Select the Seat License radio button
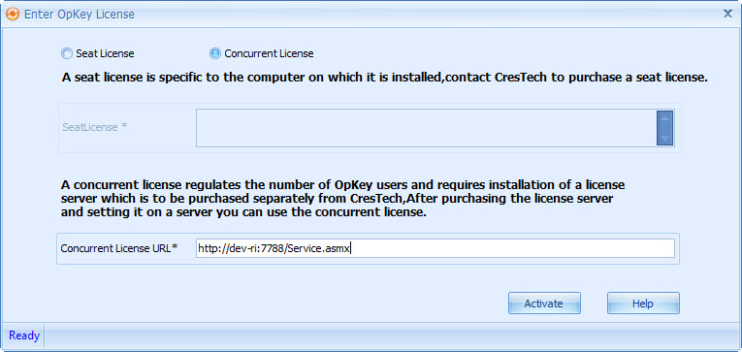The image size is (742, 352). point(67,53)
